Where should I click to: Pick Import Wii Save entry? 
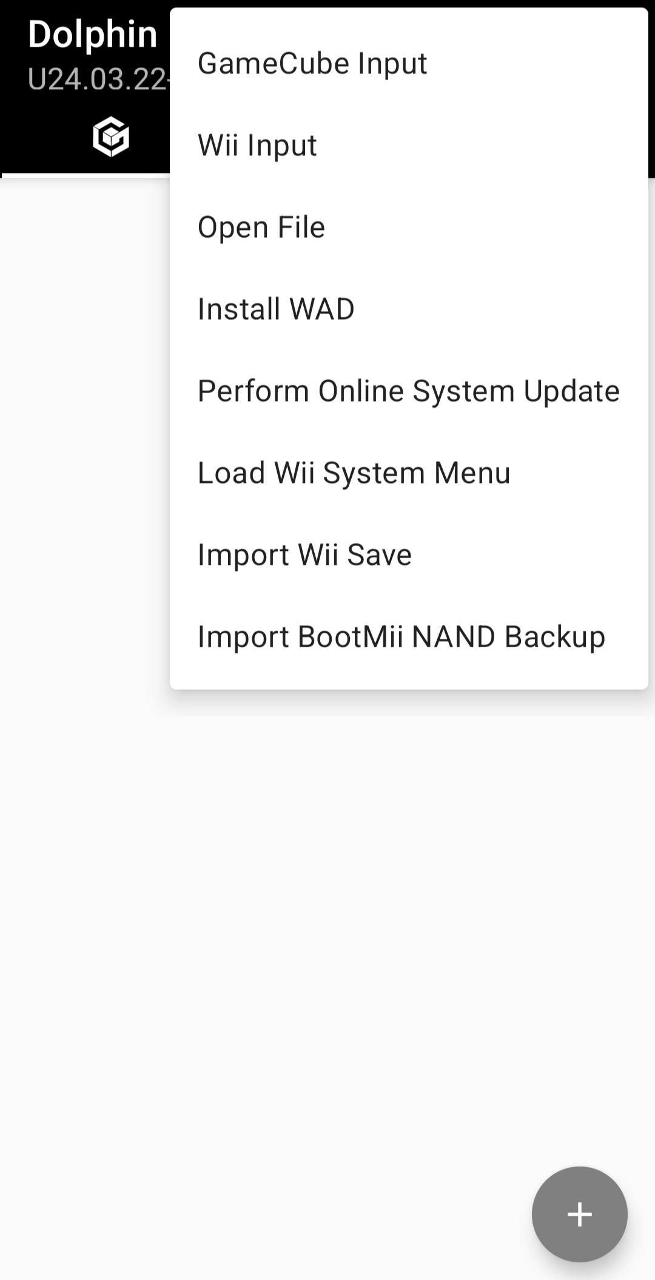pos(304,554)
